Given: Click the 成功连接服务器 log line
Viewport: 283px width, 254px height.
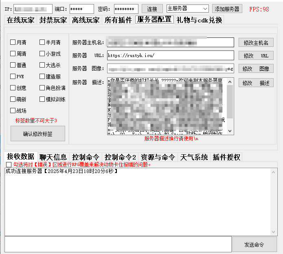Looking at the screenshot, I should (61, 171).
